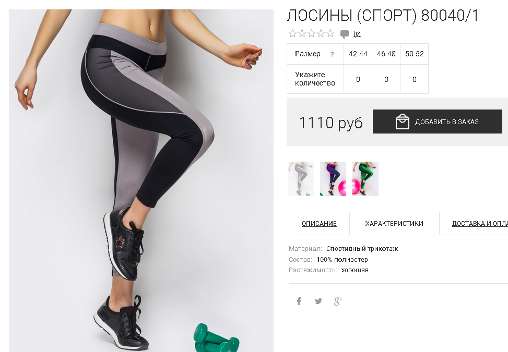Click quantity field for size 42-44
508x352 pixels.
(x=358, y=79)
